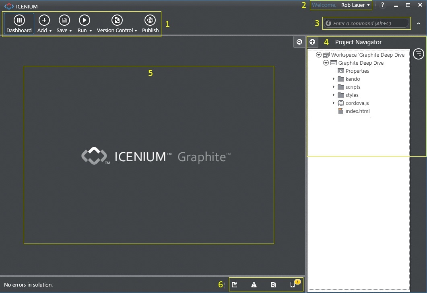The height and width of the screenshot is (293, 427).
Task: Select the Properties tree item
Action: [357, 71]
